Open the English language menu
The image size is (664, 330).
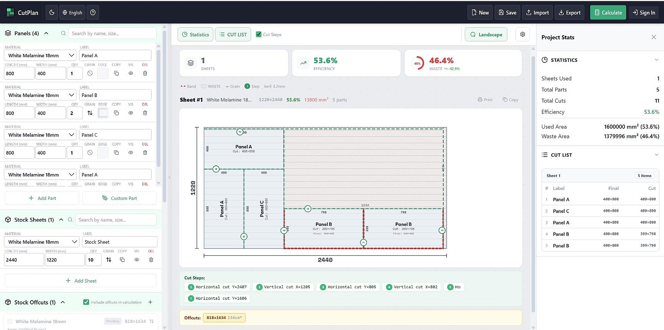click(72, 12)
